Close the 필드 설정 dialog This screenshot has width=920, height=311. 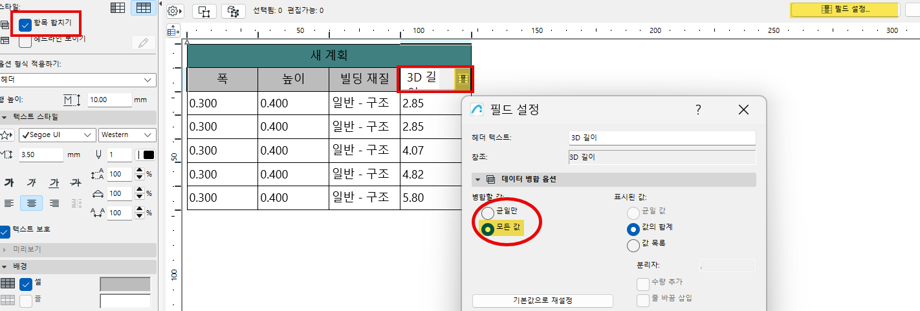[x=743, y=110]
